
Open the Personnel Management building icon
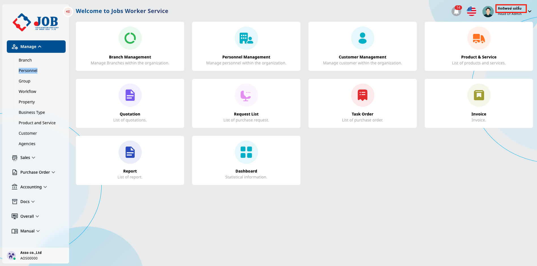pyautogui.click(x=246, y=38)
